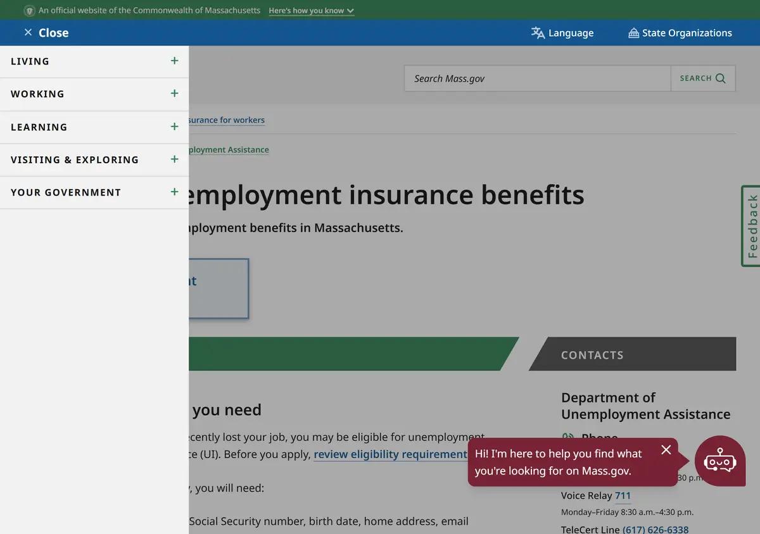
Task: Expand the Learning menu plus icon
Action: click(175, 127)
